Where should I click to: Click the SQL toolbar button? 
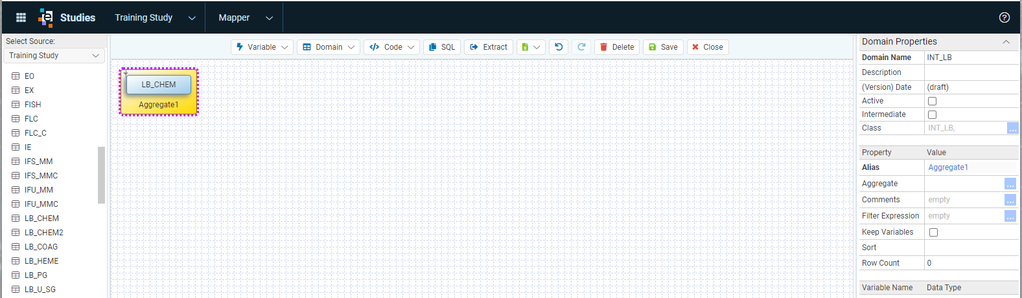(442, 47)
